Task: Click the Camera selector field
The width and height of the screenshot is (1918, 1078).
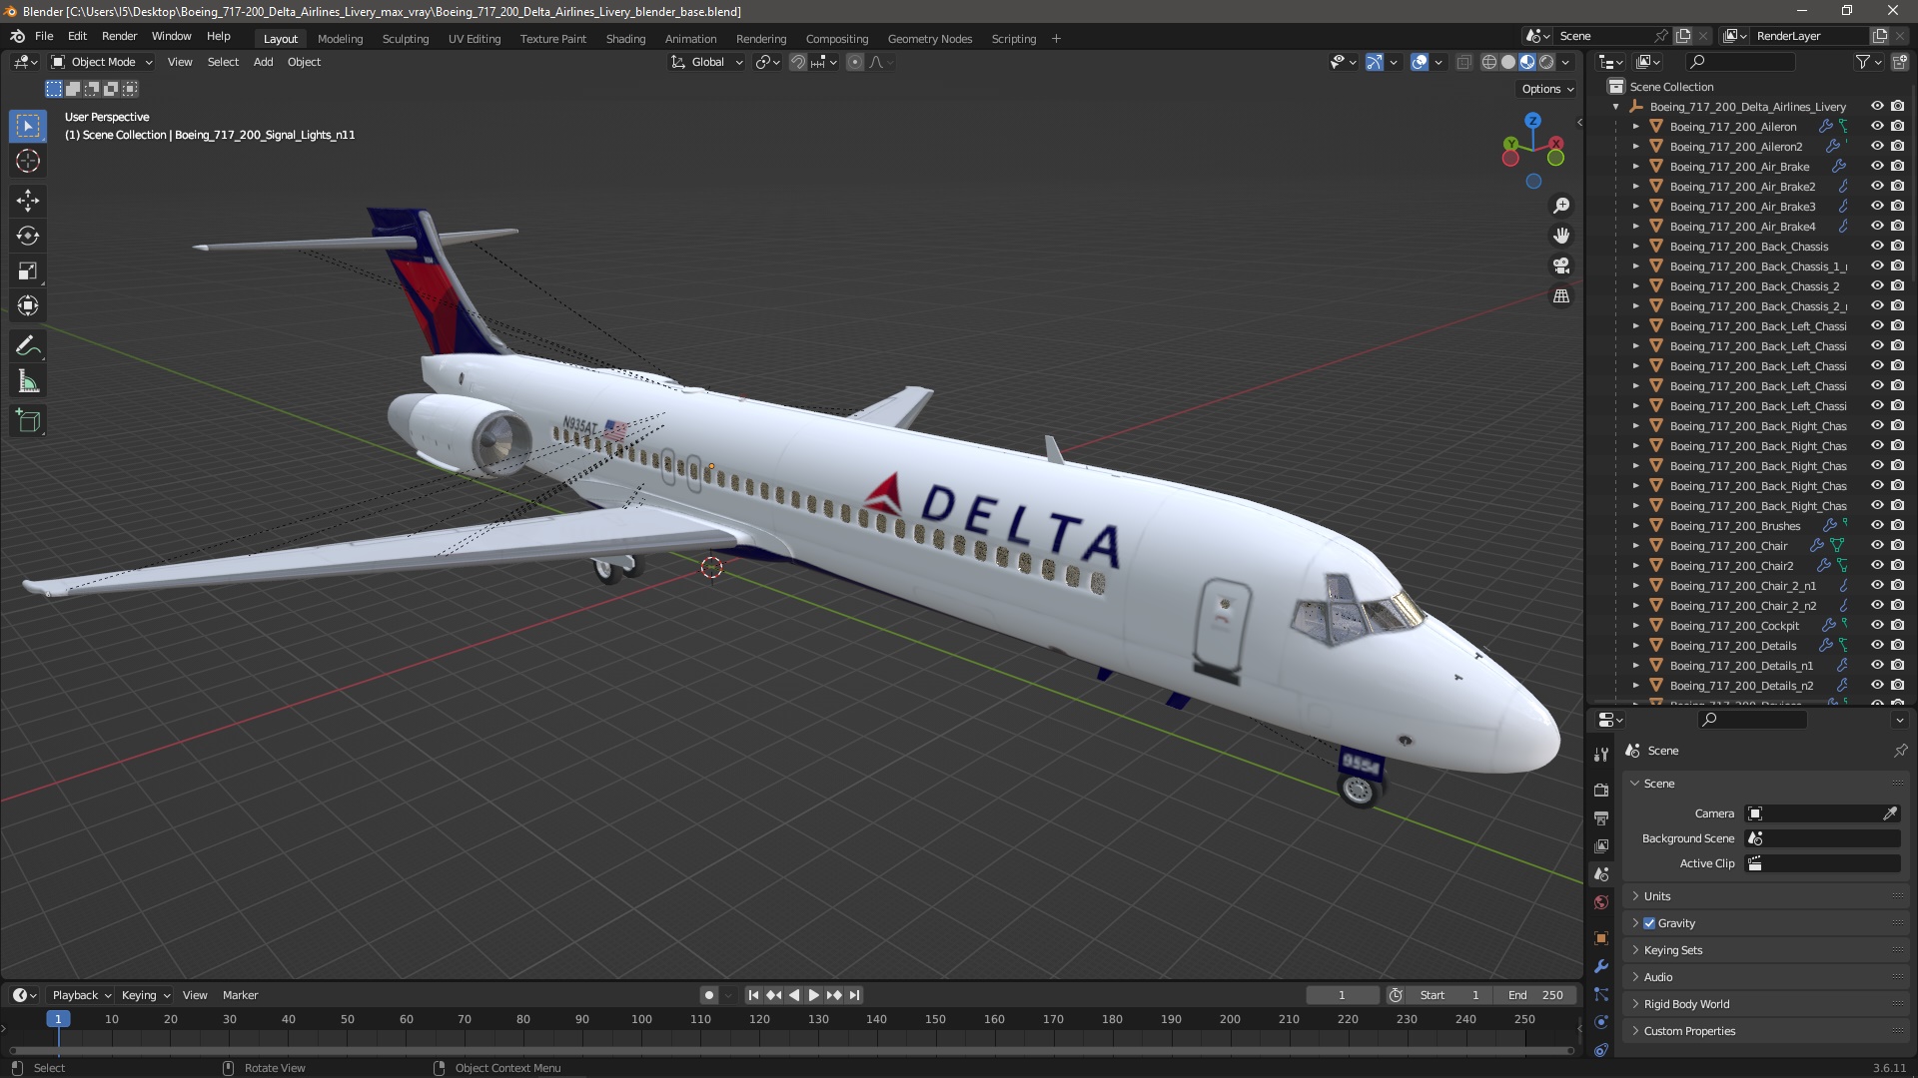Action: click(1822, 813)
